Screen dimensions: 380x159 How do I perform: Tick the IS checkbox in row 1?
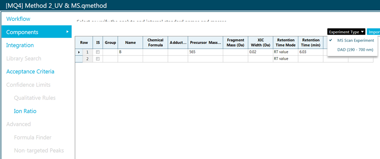click(x=98, y=52)
